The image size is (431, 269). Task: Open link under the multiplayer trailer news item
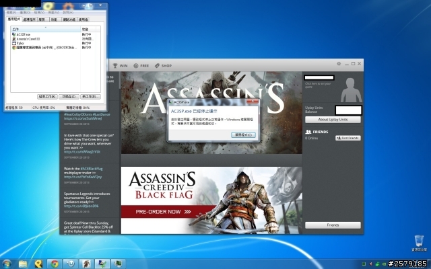click(x=83, y=177)
